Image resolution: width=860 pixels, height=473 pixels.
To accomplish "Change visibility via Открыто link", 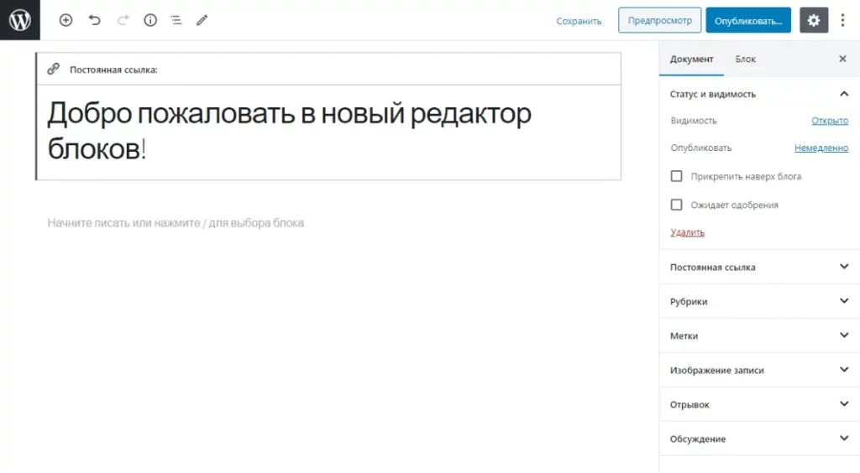I will pos(830,121).
